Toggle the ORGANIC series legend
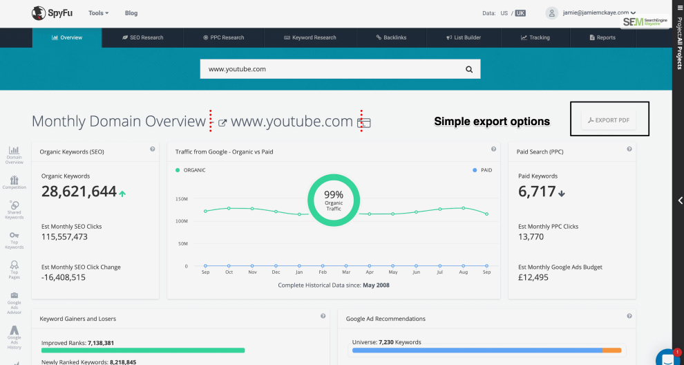The image size is (684, 365). coord(190,170)
